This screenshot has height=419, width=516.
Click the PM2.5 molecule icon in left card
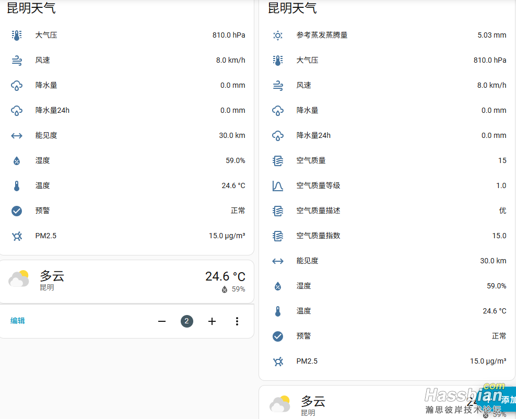(x=17, y=236)
